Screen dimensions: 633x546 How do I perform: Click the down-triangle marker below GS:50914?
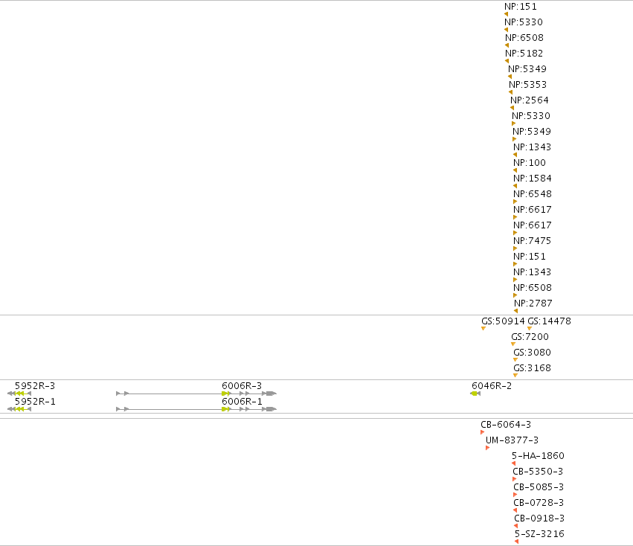tap(483, 329)
